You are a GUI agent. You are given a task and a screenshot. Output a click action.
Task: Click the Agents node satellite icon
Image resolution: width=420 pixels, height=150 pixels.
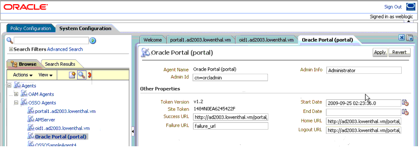[x=17, y=85]
